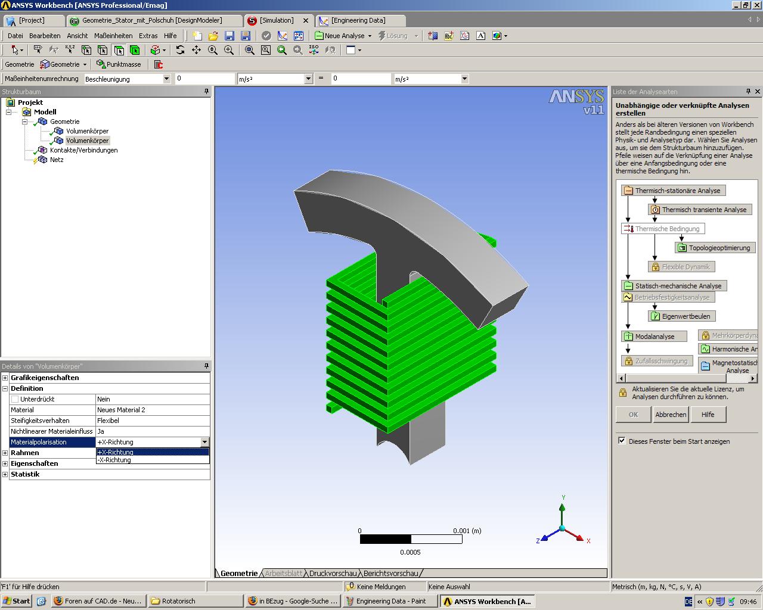Click the letter A comment icon
Image resolution: width=763 pixels, height=610 pixels.
point(480,36)
